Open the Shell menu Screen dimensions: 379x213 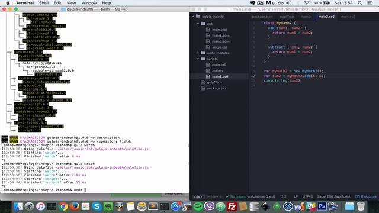pos(44,3)
